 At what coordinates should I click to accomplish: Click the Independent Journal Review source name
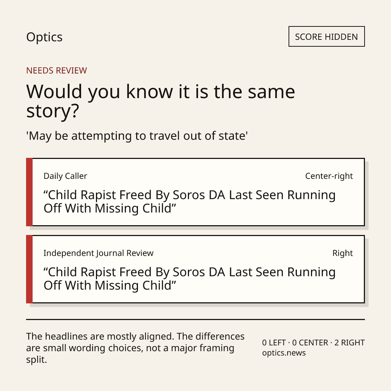tap(98, 253)
